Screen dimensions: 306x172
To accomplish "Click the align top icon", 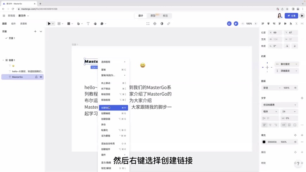I will coord(280,24).
